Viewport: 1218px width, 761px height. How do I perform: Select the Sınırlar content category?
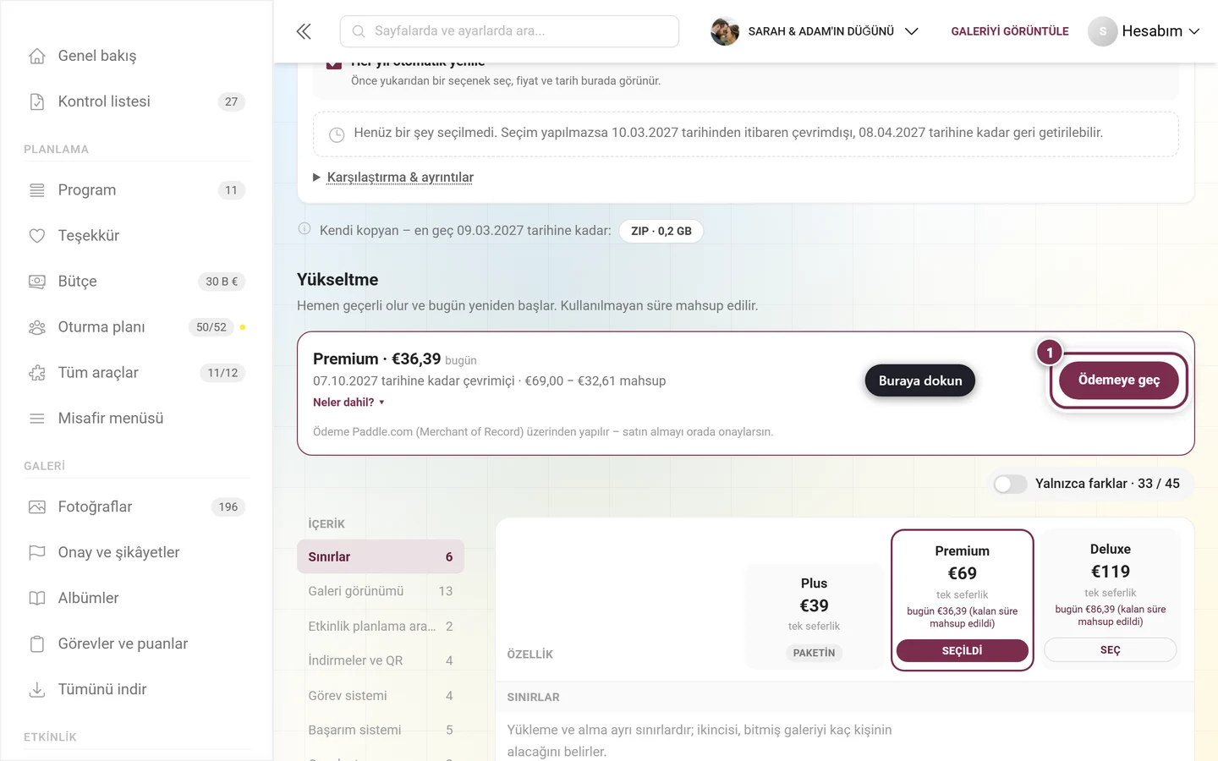coord(381,556)
